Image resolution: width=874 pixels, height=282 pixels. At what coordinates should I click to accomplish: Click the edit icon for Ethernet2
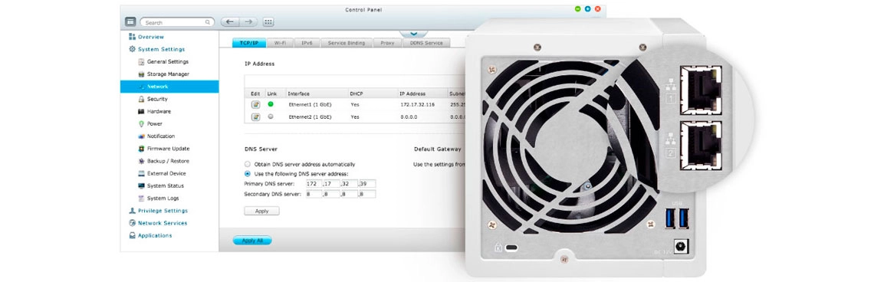256,117
